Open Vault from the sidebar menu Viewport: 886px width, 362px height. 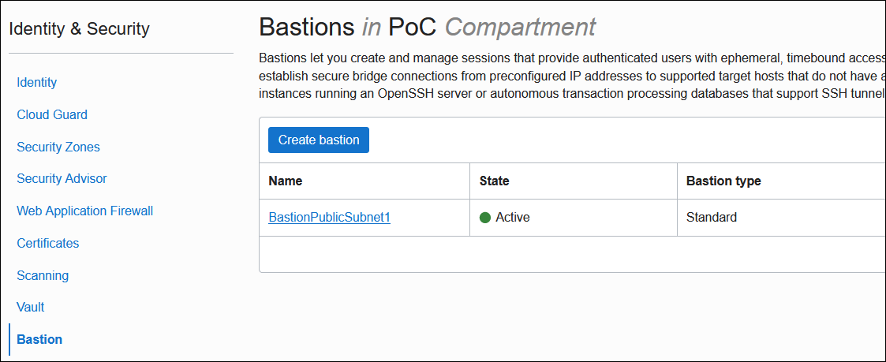coord(31,307)
